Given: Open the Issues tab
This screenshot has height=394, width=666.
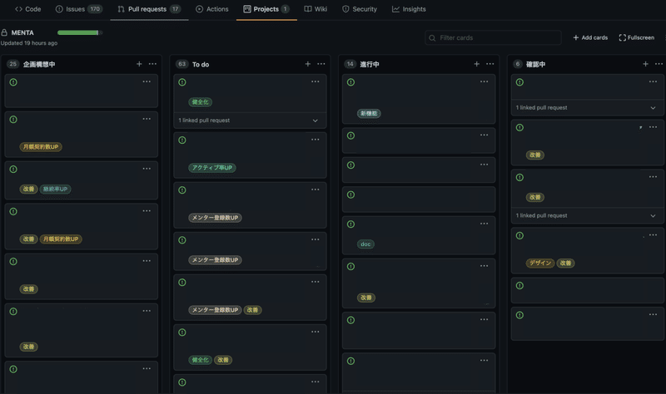Looking at the screenshot, I should pyautogui.click(x=79, y=9).
